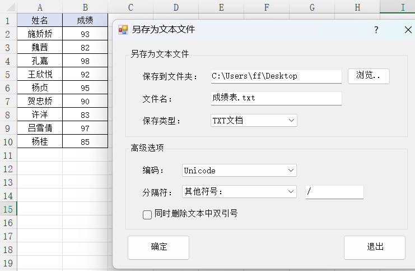The image size is (415, 271).
Task: Expand the separator type dropdown
Action: coord(239,192)
